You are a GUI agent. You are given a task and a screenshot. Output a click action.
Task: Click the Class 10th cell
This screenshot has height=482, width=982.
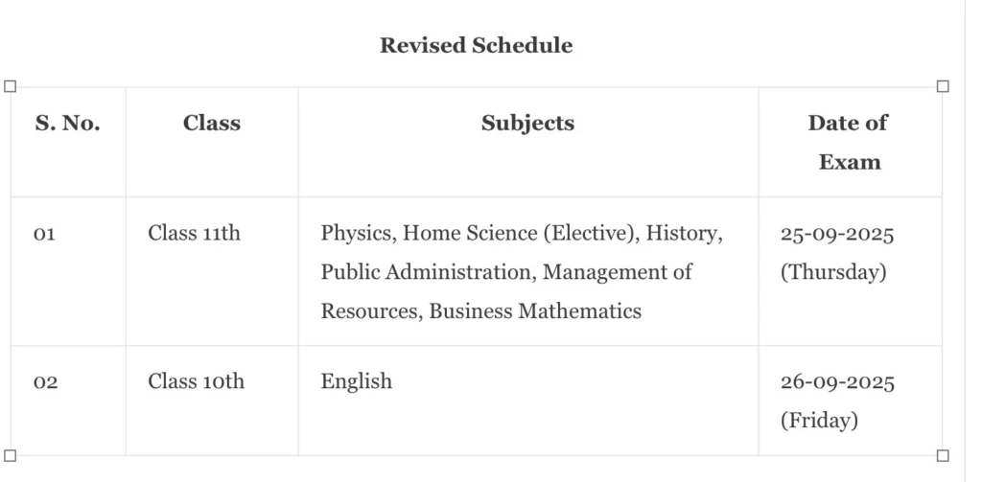click(196, 381)
